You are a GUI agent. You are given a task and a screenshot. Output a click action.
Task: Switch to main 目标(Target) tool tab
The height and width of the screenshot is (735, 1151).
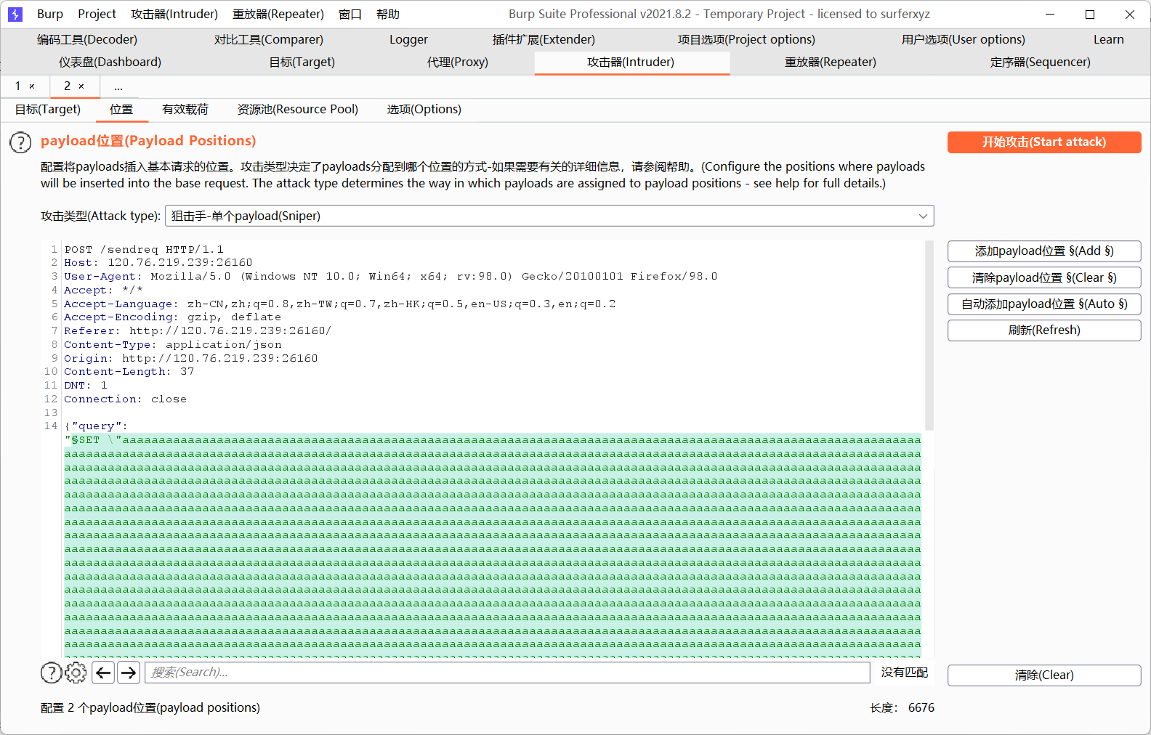click(x=302, y=62)
